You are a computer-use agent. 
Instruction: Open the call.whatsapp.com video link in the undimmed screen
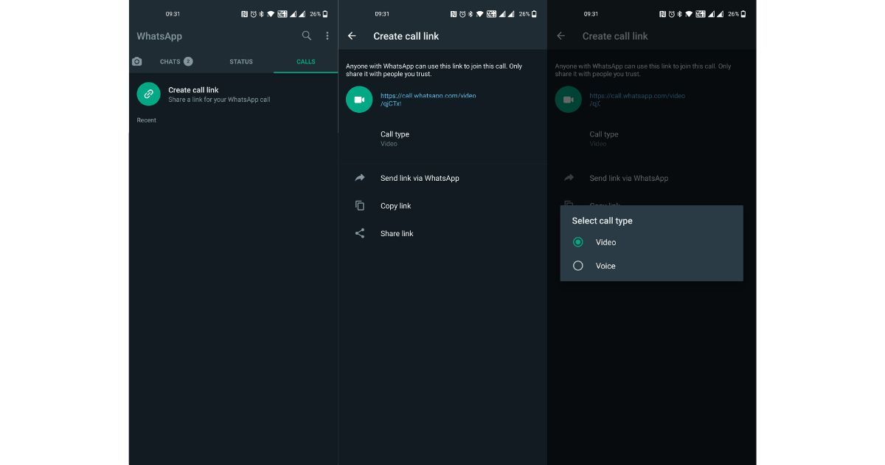pyautogui.click(x=428, y=100)
